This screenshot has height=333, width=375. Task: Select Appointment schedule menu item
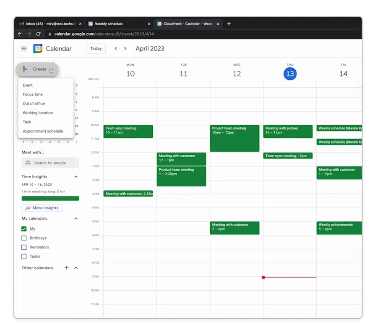coord(46,131)
